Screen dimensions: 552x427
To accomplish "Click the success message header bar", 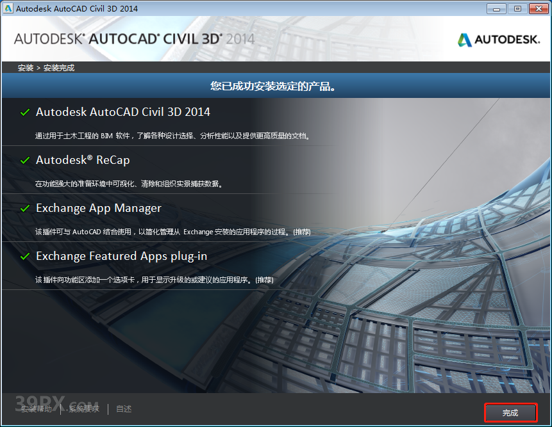I will 276,86.
